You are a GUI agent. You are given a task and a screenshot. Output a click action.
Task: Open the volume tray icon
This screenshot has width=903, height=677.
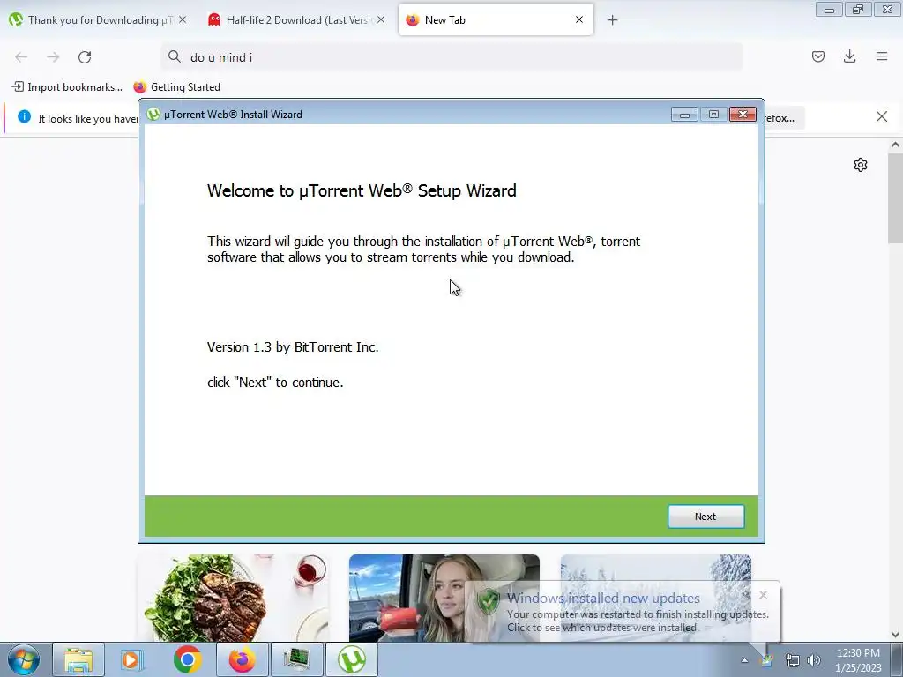(813, 660)
